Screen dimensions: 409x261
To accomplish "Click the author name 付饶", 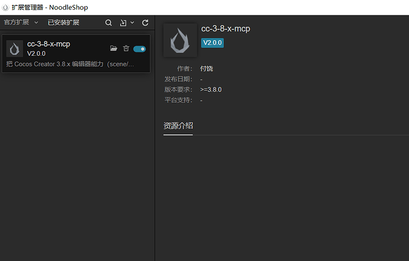I will [207, 69].
